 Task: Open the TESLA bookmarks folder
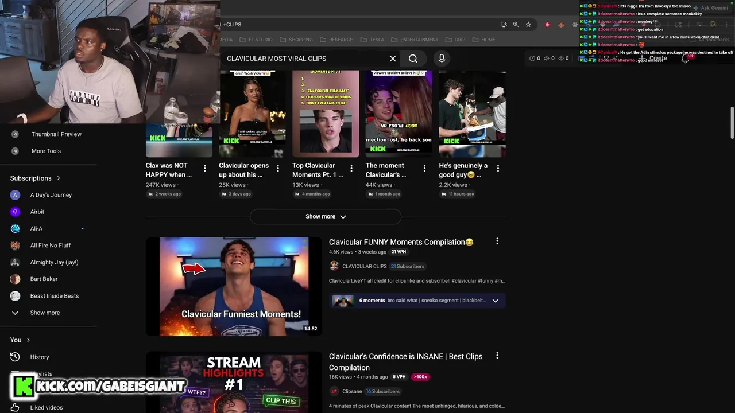click(x=372, y=40)
